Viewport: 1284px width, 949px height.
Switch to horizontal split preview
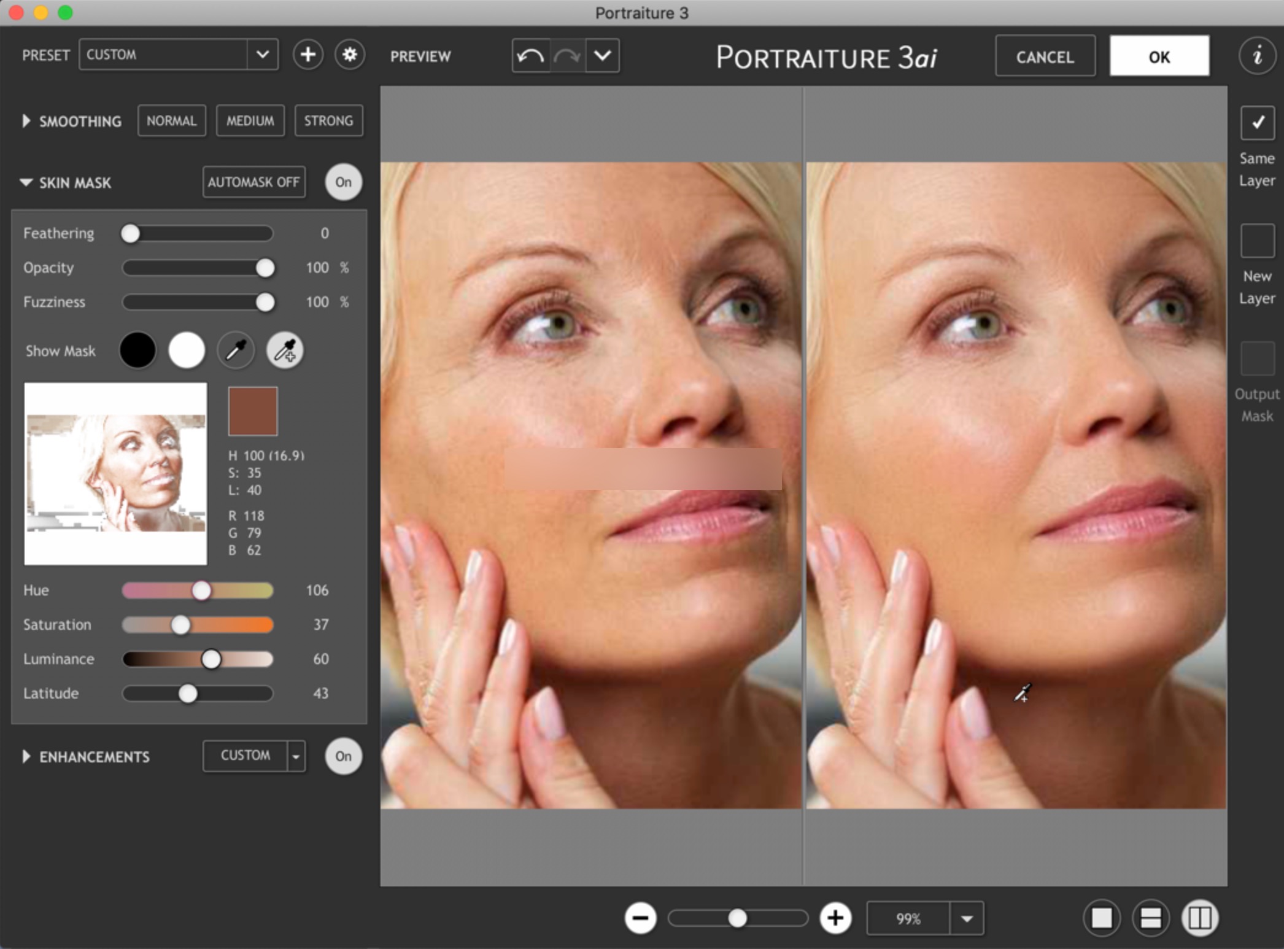1151,918
